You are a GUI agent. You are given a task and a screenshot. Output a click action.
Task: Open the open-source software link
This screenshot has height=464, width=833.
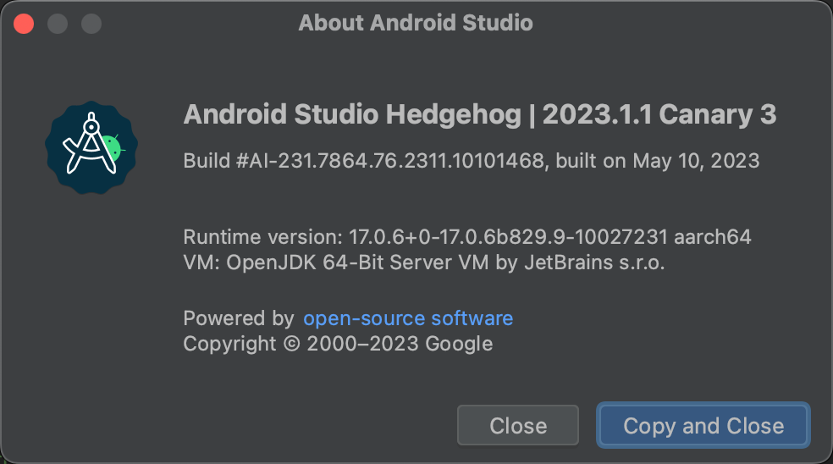(408, 318)
